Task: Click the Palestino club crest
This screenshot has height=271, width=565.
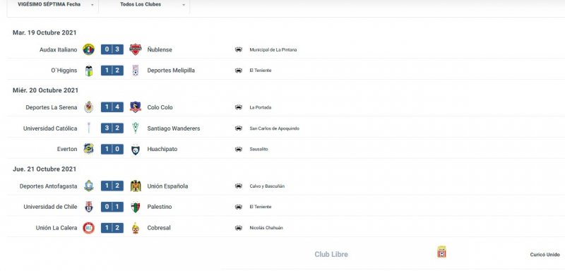Action: click(136, 207)
